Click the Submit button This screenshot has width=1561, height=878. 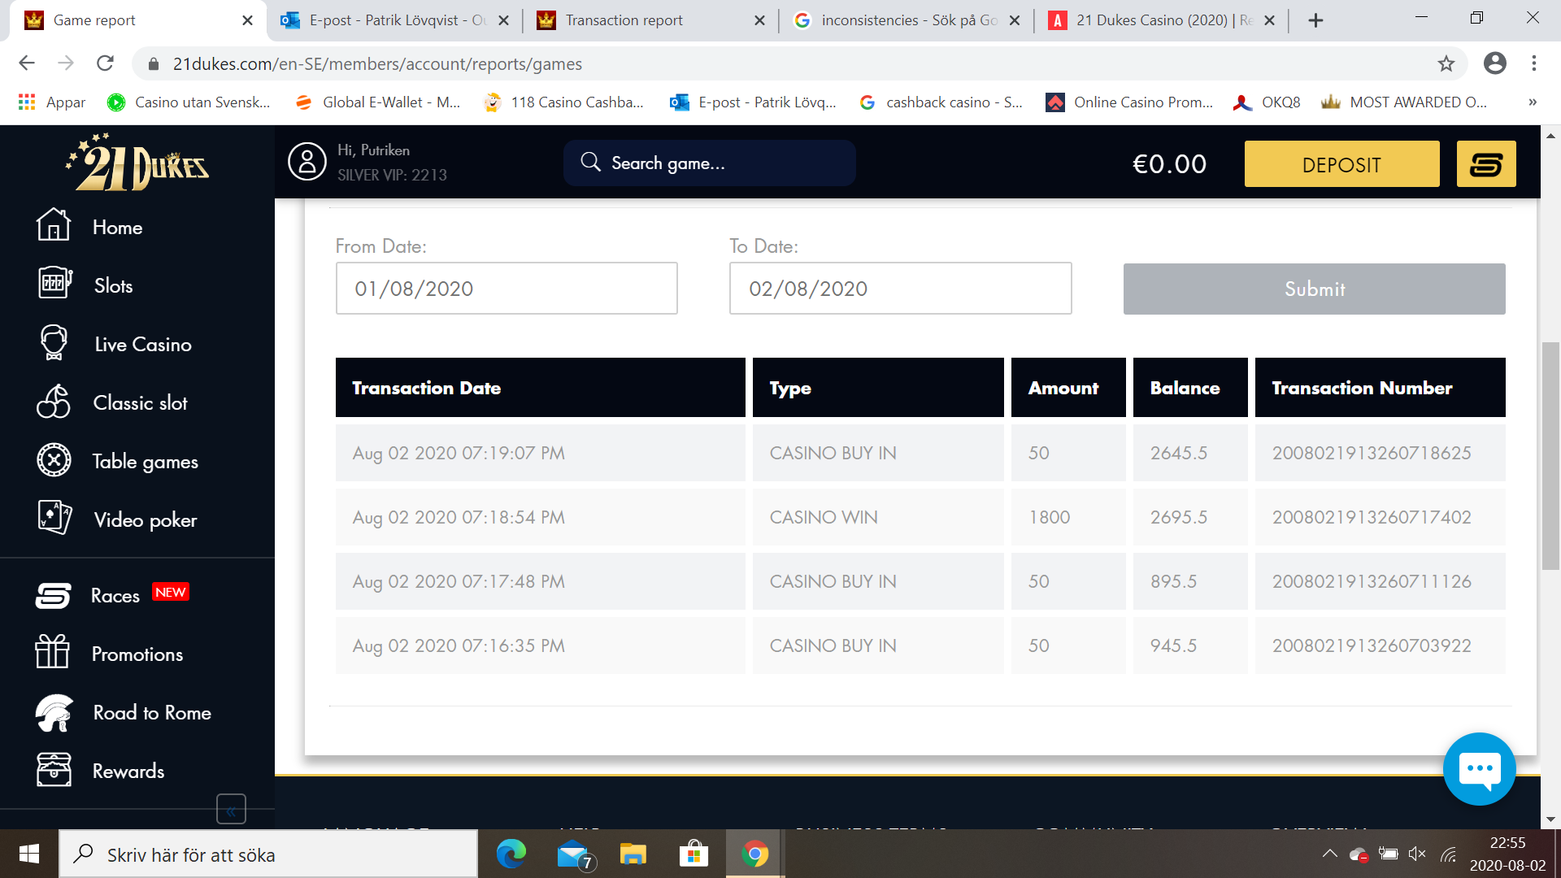(1314, 289)
